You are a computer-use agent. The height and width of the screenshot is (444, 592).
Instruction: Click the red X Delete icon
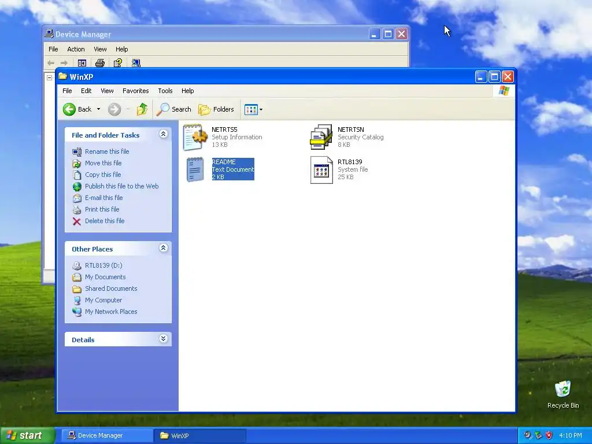tap(77, 221)
